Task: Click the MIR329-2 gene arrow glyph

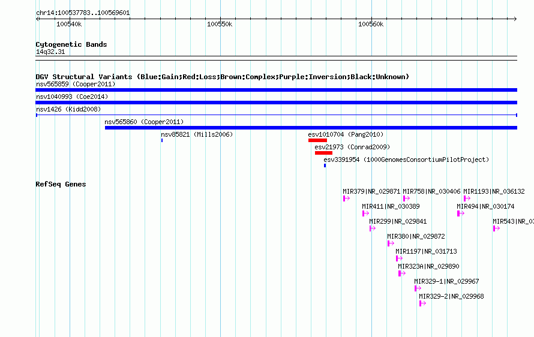Action: [422, 303]
